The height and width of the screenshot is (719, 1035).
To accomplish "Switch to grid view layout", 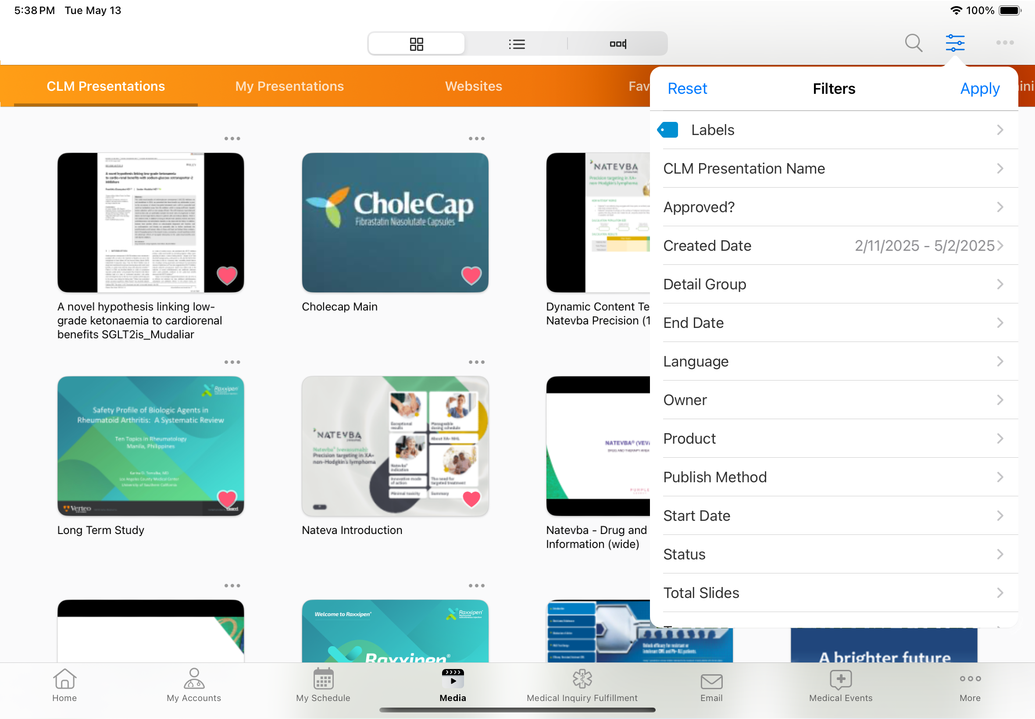I will click(x=416, y=44).
